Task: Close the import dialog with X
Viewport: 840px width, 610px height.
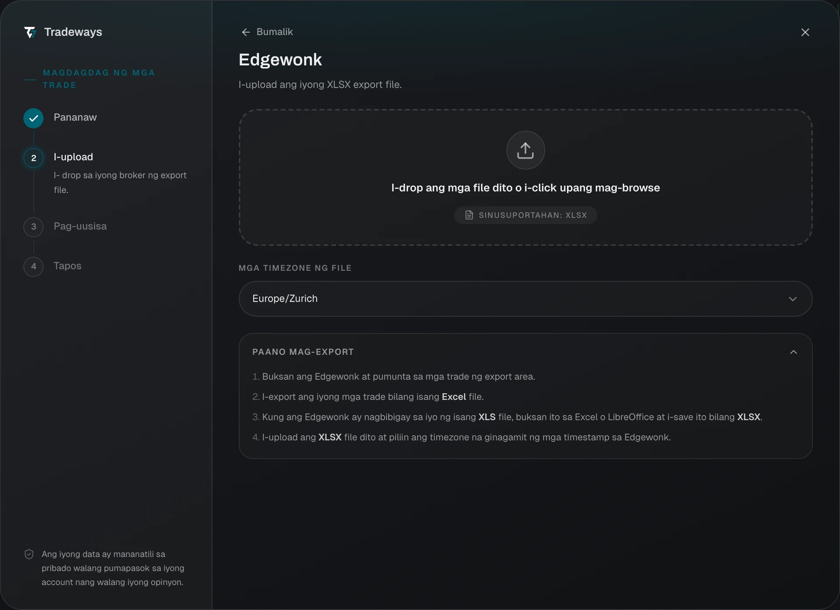Action: tap(805, 32)
